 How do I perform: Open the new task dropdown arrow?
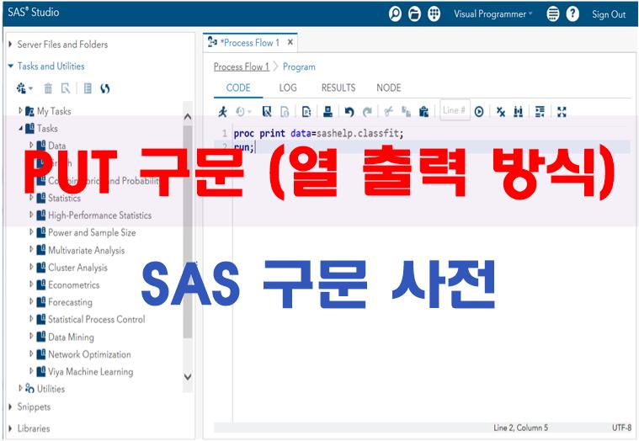click(x=31, y=88)
